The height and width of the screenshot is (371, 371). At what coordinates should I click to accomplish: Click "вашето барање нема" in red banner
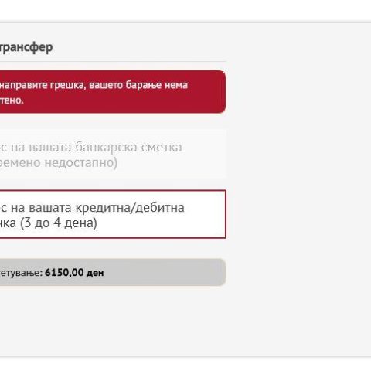click(138, 85)
